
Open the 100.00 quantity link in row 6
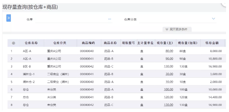[x=169, y=89]
